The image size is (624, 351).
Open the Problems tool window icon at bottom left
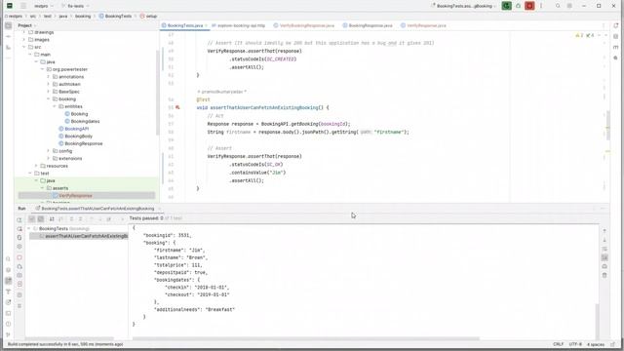(8, 324)
